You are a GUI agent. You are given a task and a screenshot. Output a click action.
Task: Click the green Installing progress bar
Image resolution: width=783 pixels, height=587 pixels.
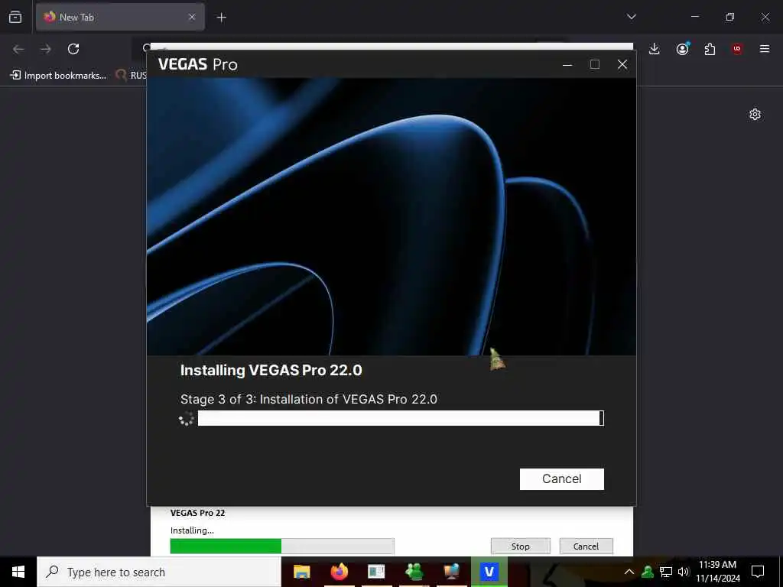click(x=282, y=546)
